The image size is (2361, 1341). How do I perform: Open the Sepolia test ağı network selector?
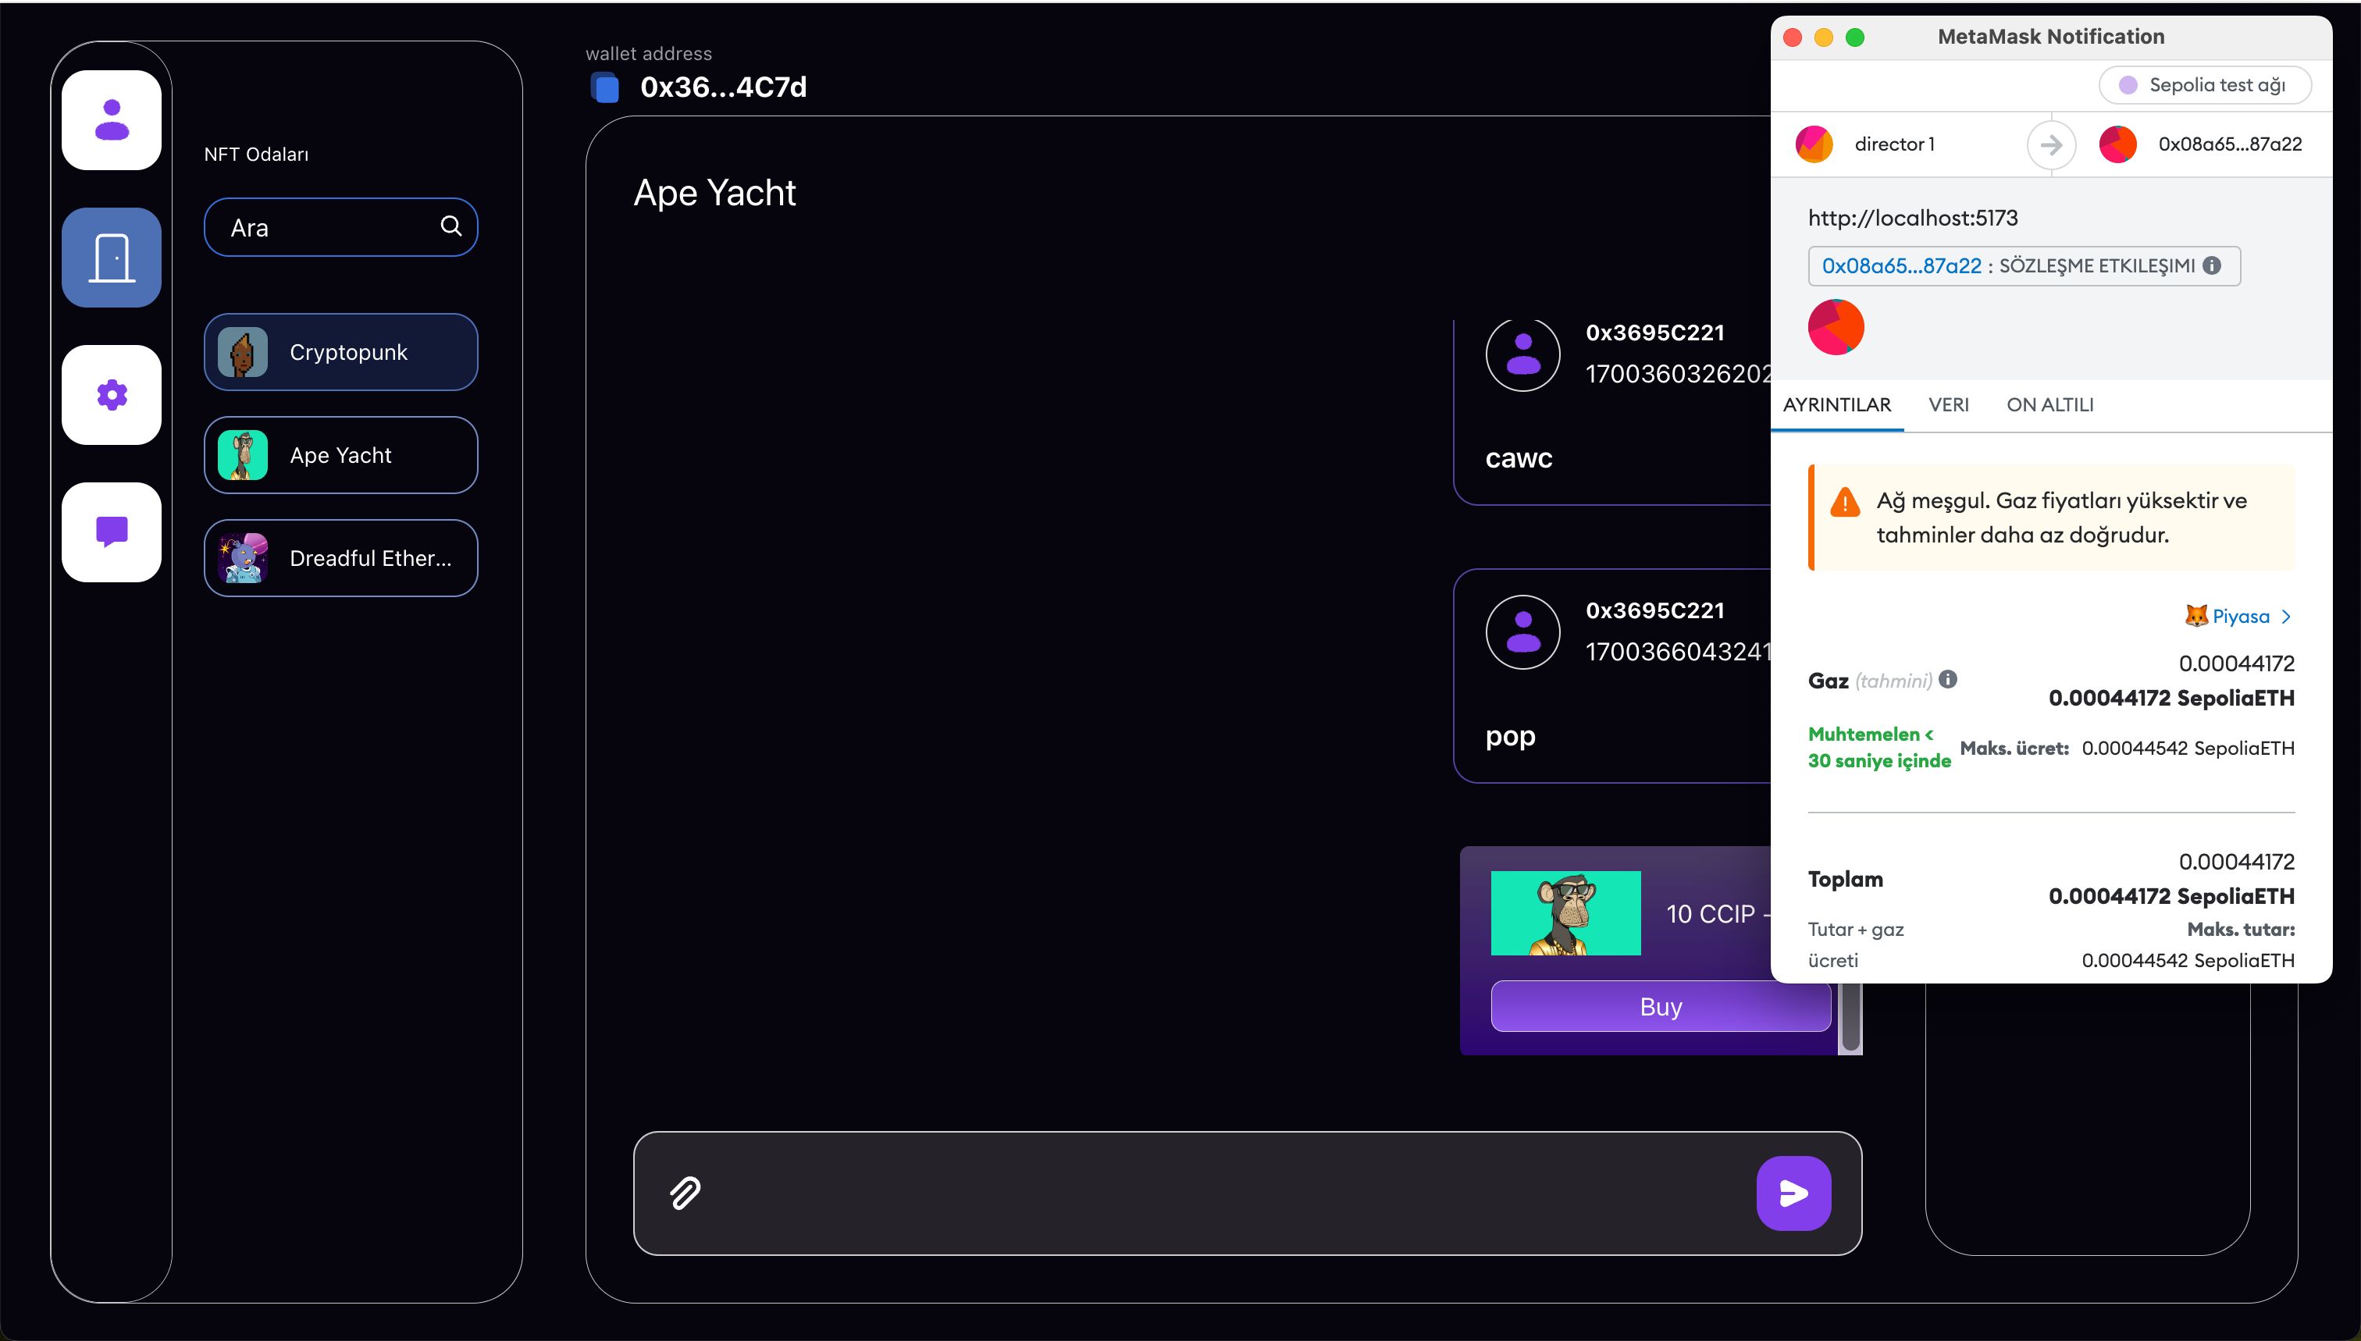pyautogui.click(x=2206, y=85)
